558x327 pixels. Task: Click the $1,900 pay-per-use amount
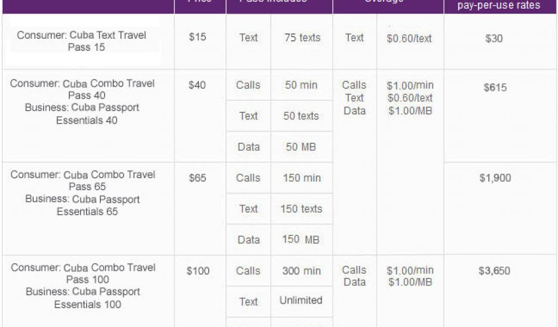495,178
